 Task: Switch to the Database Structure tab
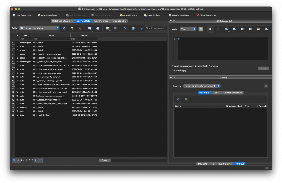pos(63,21)
